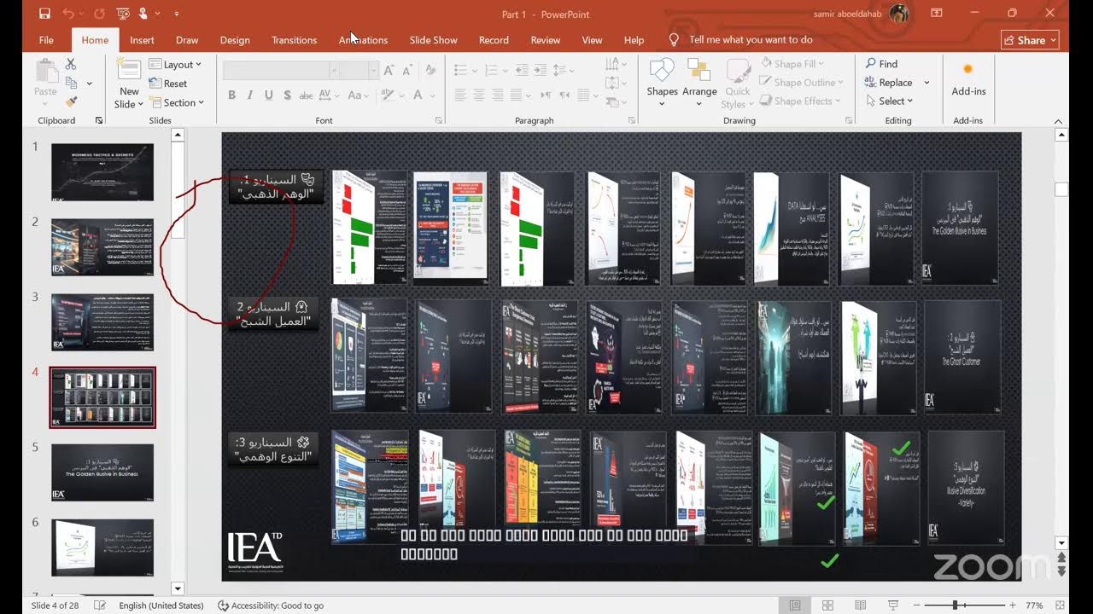Open the Arrange menu

pos(699,83)
